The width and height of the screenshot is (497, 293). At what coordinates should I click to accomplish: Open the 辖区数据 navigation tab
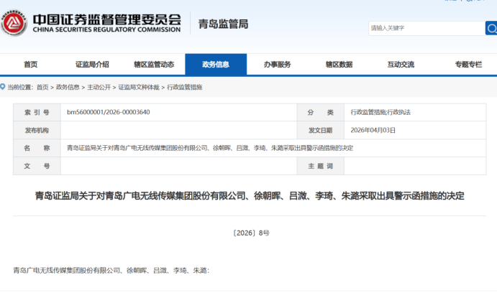(x=339, y=65)
